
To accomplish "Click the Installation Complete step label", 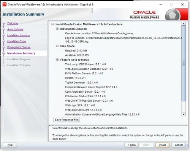I will 19,65.
